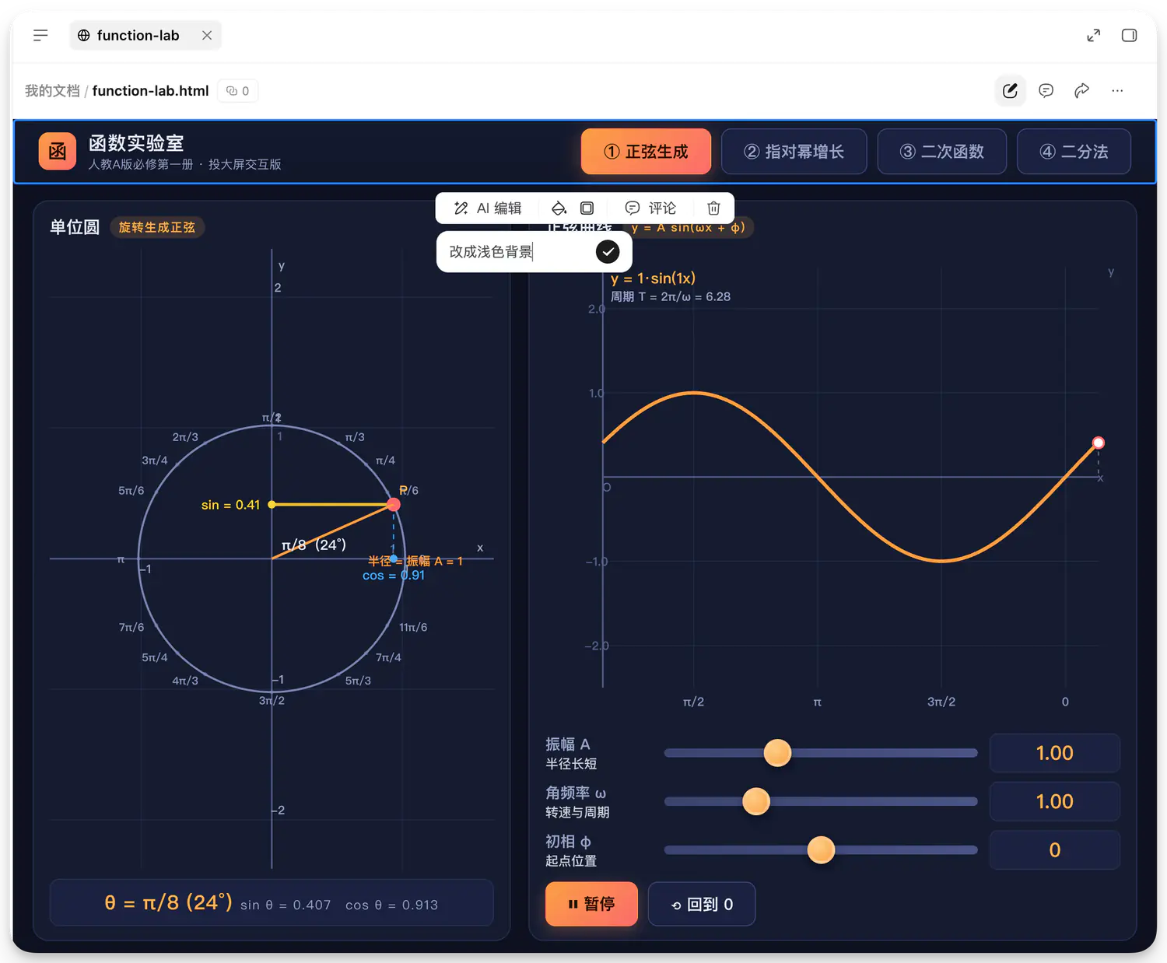Viewport: 1167px width, 963px height.
Task: Toggle the edit mode pencil icon
Action: [x=1010, y=91]
